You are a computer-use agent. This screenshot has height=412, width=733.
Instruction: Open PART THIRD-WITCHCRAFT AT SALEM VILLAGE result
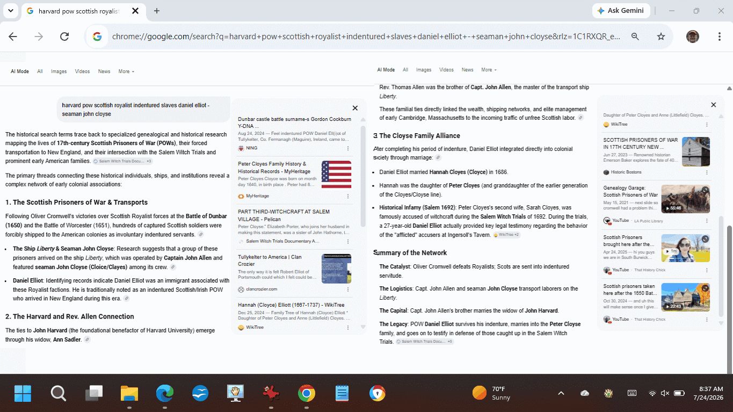click(x=284, y=215)
